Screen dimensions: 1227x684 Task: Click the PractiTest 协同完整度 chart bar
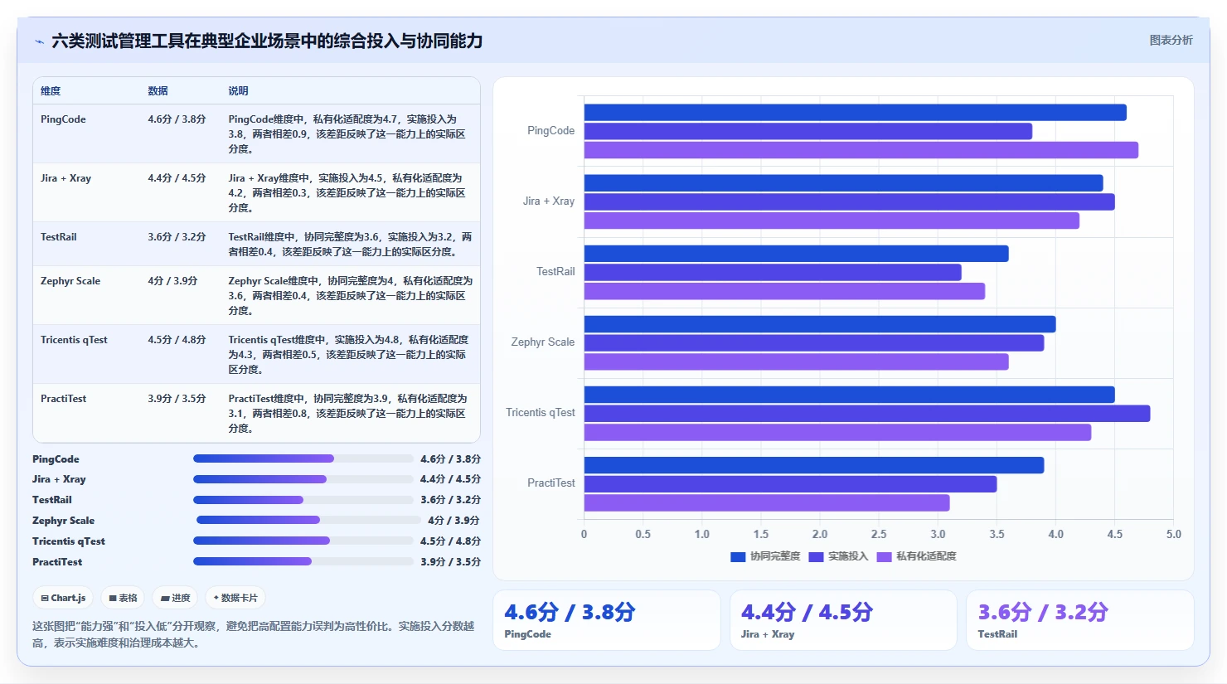tap(814, 465)
